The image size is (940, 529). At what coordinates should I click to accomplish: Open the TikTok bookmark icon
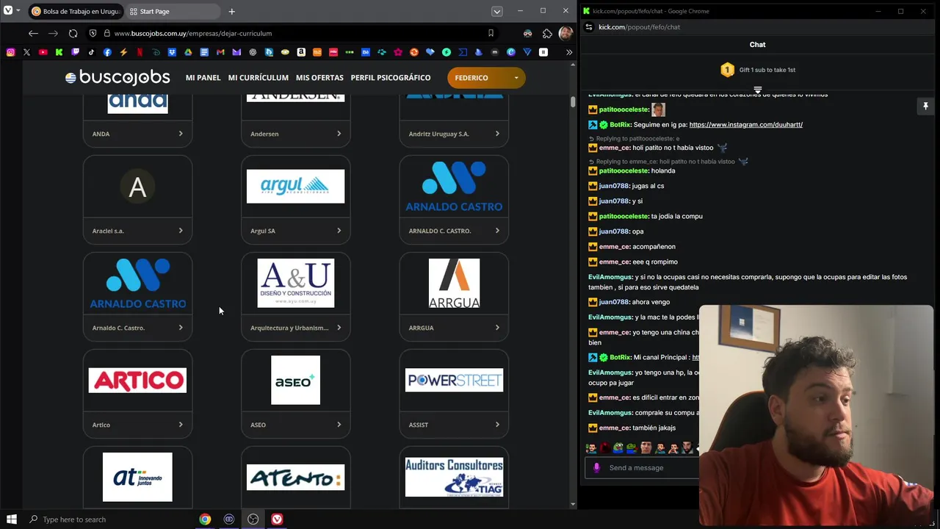tap(91, 52)
